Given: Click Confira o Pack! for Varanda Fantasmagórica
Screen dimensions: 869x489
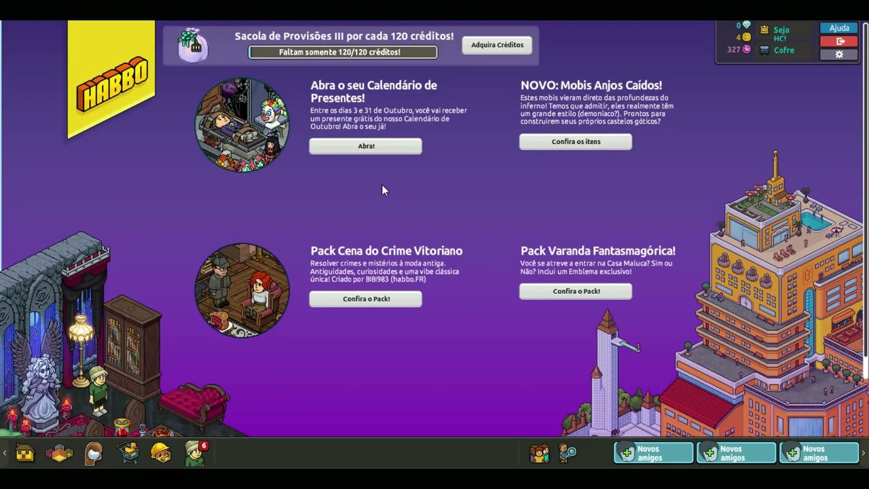Looking at the screenshot, I should tap(576, 291).
